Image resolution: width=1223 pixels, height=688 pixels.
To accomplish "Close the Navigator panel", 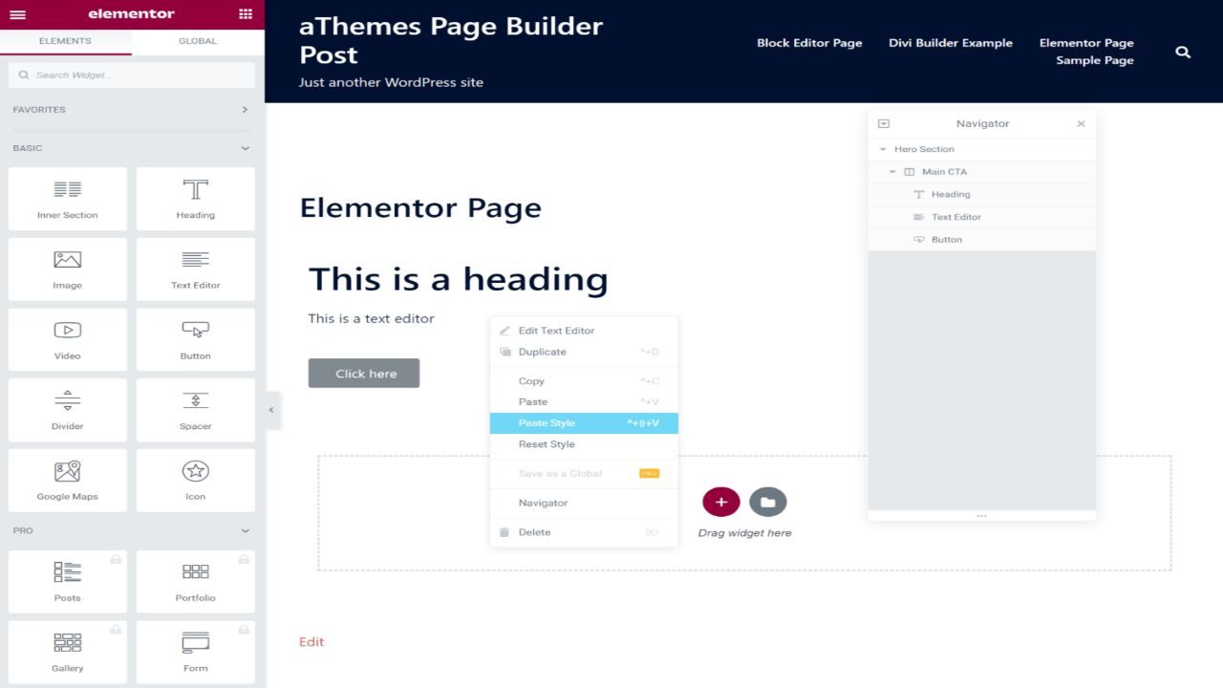I will coord(1081,123).
